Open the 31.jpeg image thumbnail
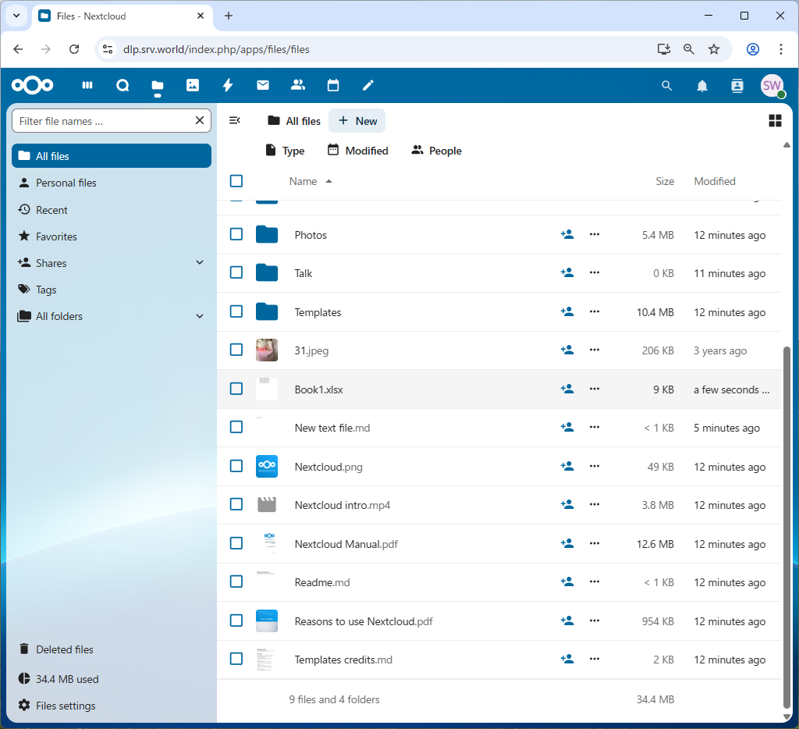The height and width of the screenshot is (729, 799). pos(267,350)
